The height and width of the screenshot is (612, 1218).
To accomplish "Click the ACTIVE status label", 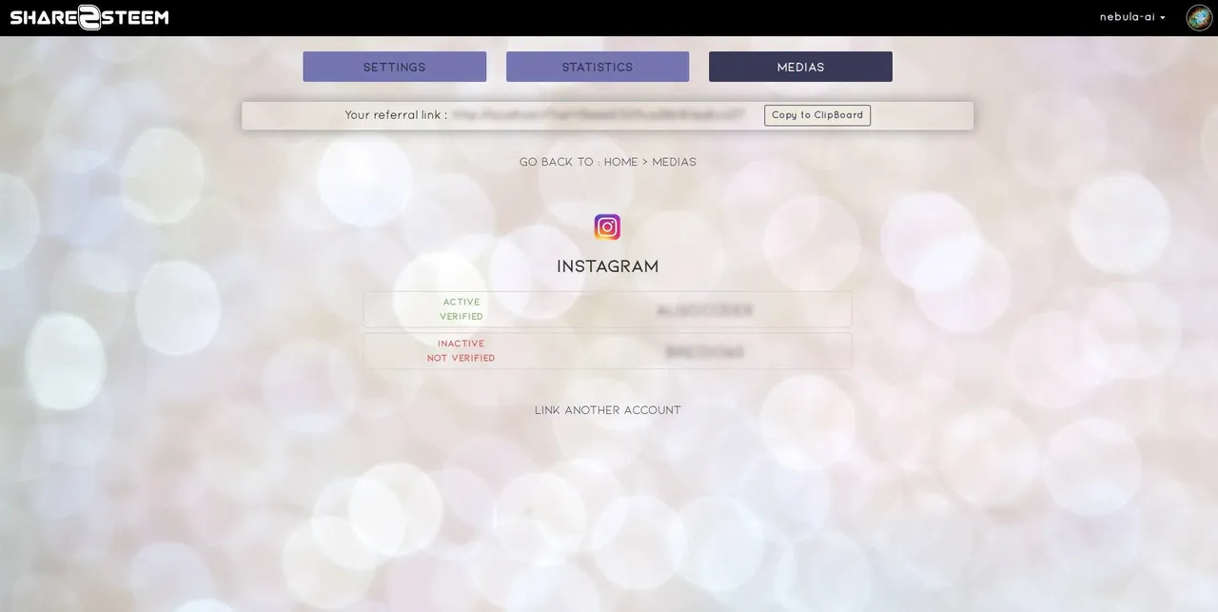I will (462, 302).
